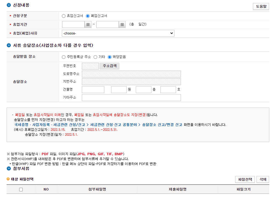Open the end date calendar picker

pyautogui.click(x=122, y=24)
